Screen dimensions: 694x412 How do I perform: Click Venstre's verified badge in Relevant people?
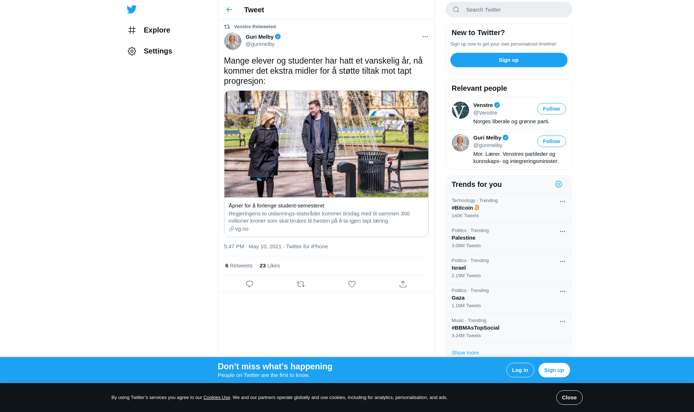[497, 105]
